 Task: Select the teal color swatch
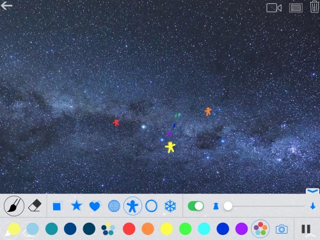[x=51, y=229]
